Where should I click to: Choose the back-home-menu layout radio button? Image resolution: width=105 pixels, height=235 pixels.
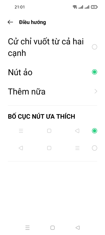pos(94,148)
